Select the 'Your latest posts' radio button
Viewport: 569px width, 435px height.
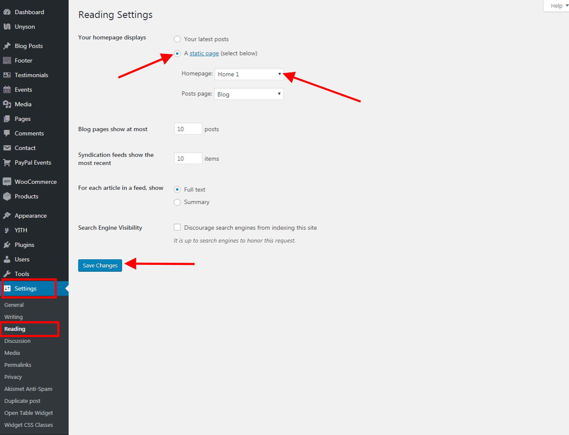click(177, 39)
